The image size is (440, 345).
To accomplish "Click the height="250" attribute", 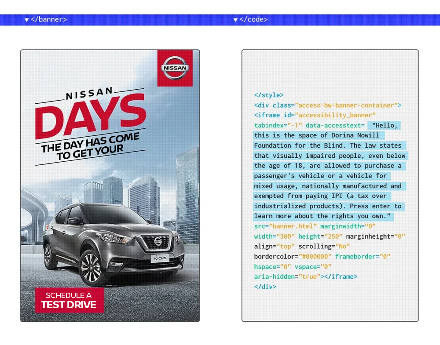I will click(320, 236).
